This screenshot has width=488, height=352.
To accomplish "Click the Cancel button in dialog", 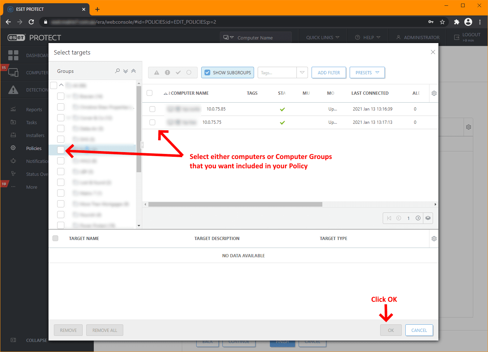I will pyautogui.click(x=419, y=330).
